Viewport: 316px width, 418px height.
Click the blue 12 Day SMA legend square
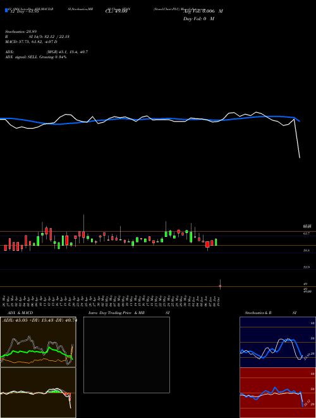[6, 11]
